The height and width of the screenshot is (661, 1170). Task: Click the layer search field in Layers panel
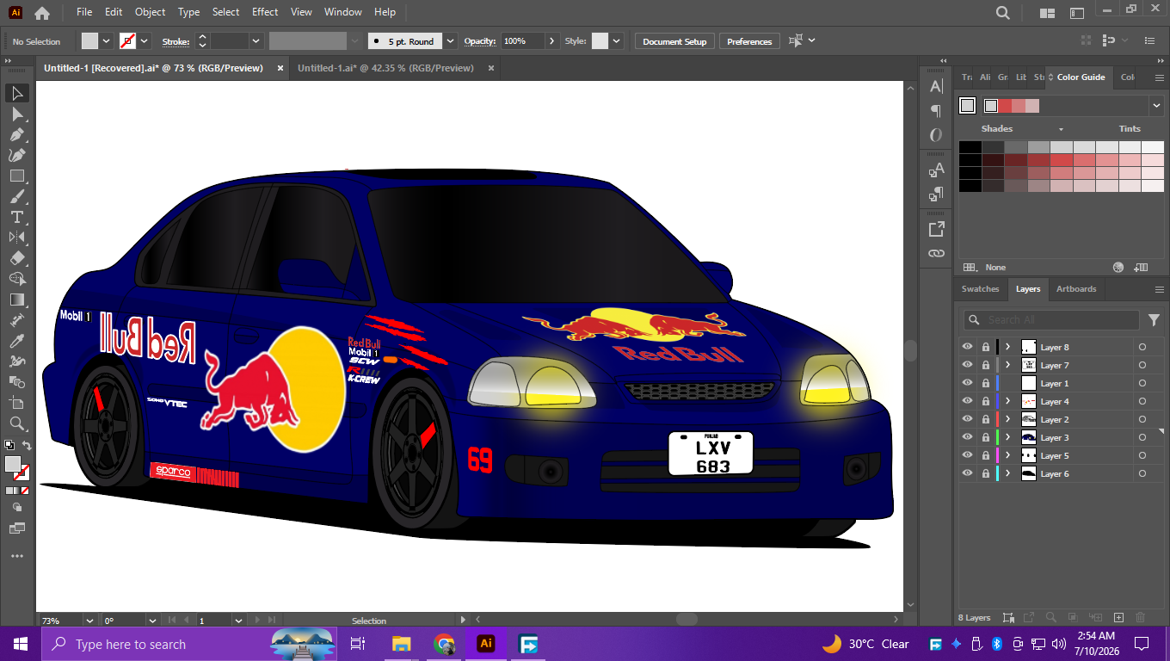pos(1051,319)
